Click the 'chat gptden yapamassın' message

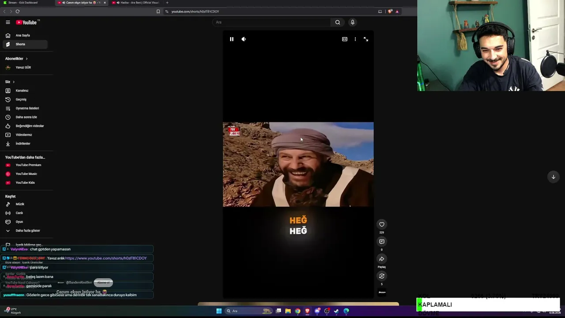[x=50, y=249]
